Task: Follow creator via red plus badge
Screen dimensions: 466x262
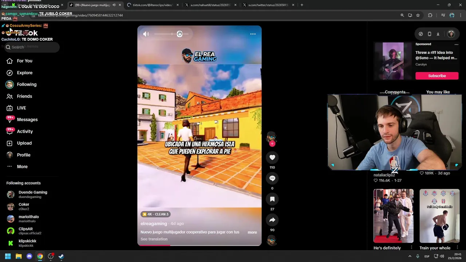Action: point(272,144)
